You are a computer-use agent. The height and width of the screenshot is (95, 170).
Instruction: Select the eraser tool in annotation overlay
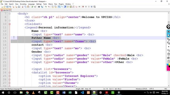168,43
